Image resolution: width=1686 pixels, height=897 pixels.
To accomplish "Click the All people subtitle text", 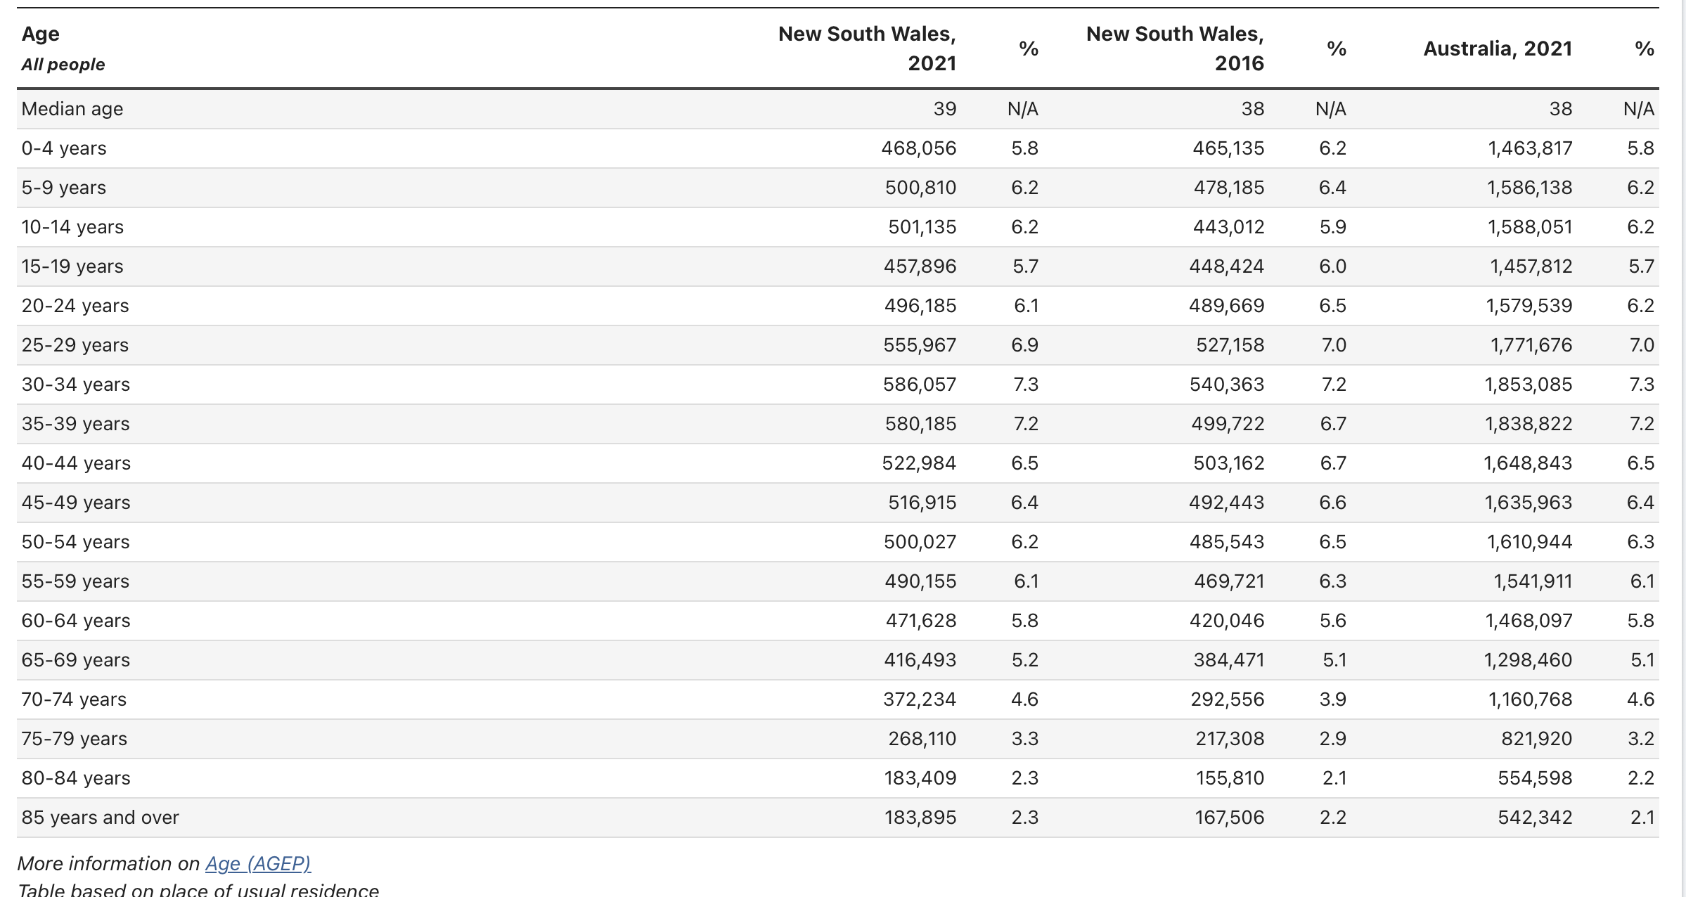I will point(62,64).
